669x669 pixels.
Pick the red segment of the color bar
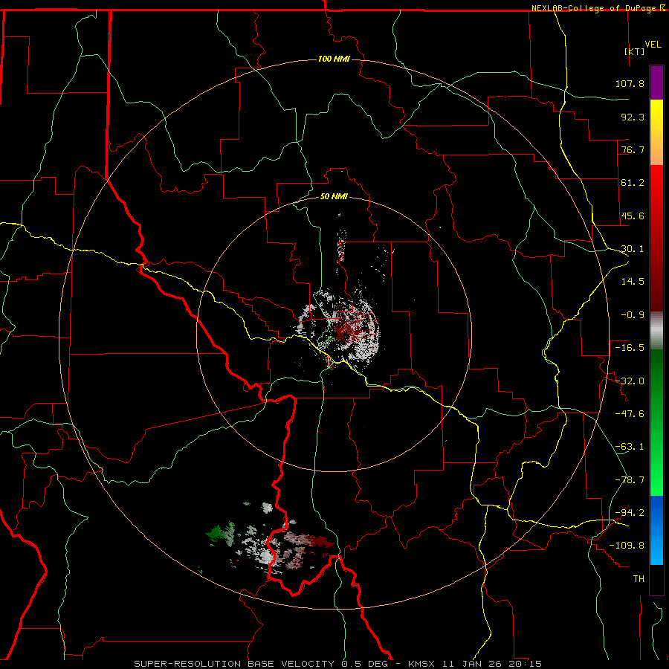click(656, 238)
